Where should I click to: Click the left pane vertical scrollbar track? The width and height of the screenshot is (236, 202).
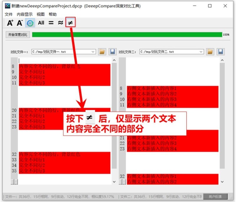coord(114,116)
